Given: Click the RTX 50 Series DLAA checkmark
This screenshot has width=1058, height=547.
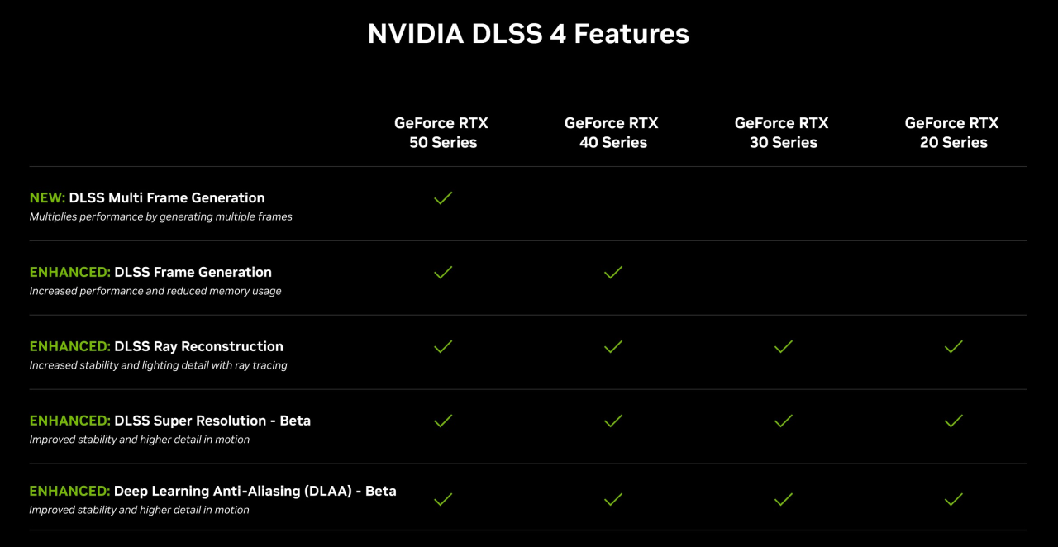Looking at the screenshot, I should [x=443, y=499].
